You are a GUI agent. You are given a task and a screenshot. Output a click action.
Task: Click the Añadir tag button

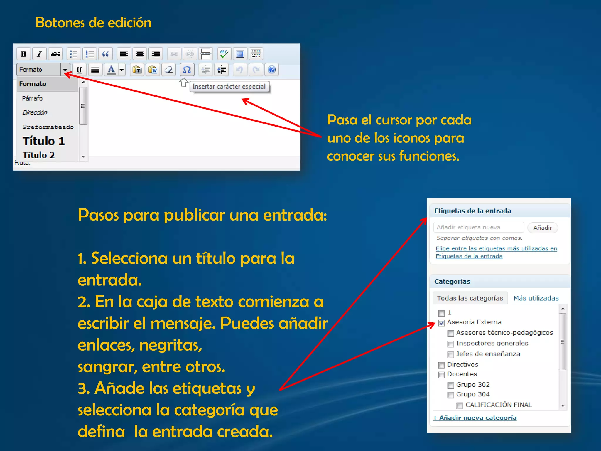(x=543, y=228)
